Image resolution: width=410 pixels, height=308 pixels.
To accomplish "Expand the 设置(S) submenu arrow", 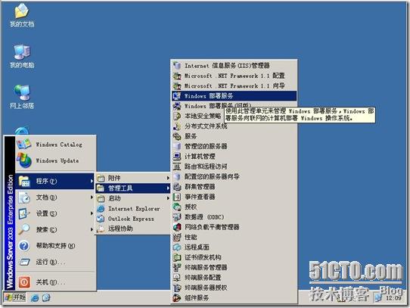I will pyautogui.click(x=92, y=213).
